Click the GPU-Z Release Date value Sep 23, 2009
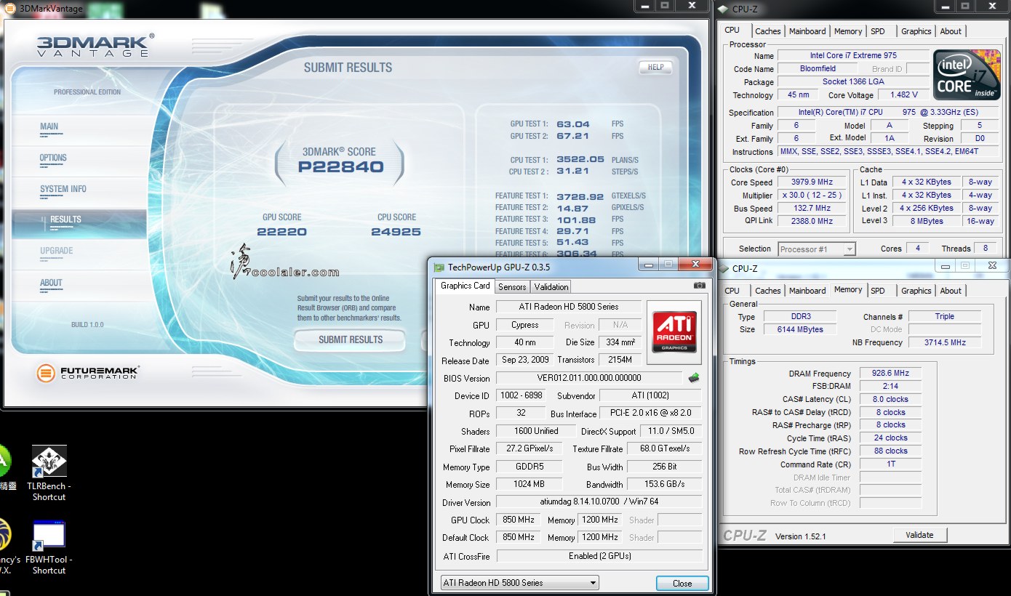Viewport: 1011px width, 596px height. pos(524,360)
